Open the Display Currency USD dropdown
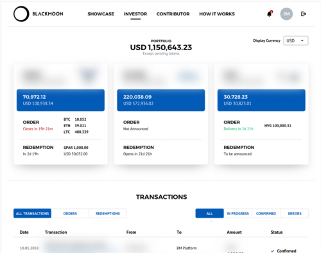 point(296,40)
